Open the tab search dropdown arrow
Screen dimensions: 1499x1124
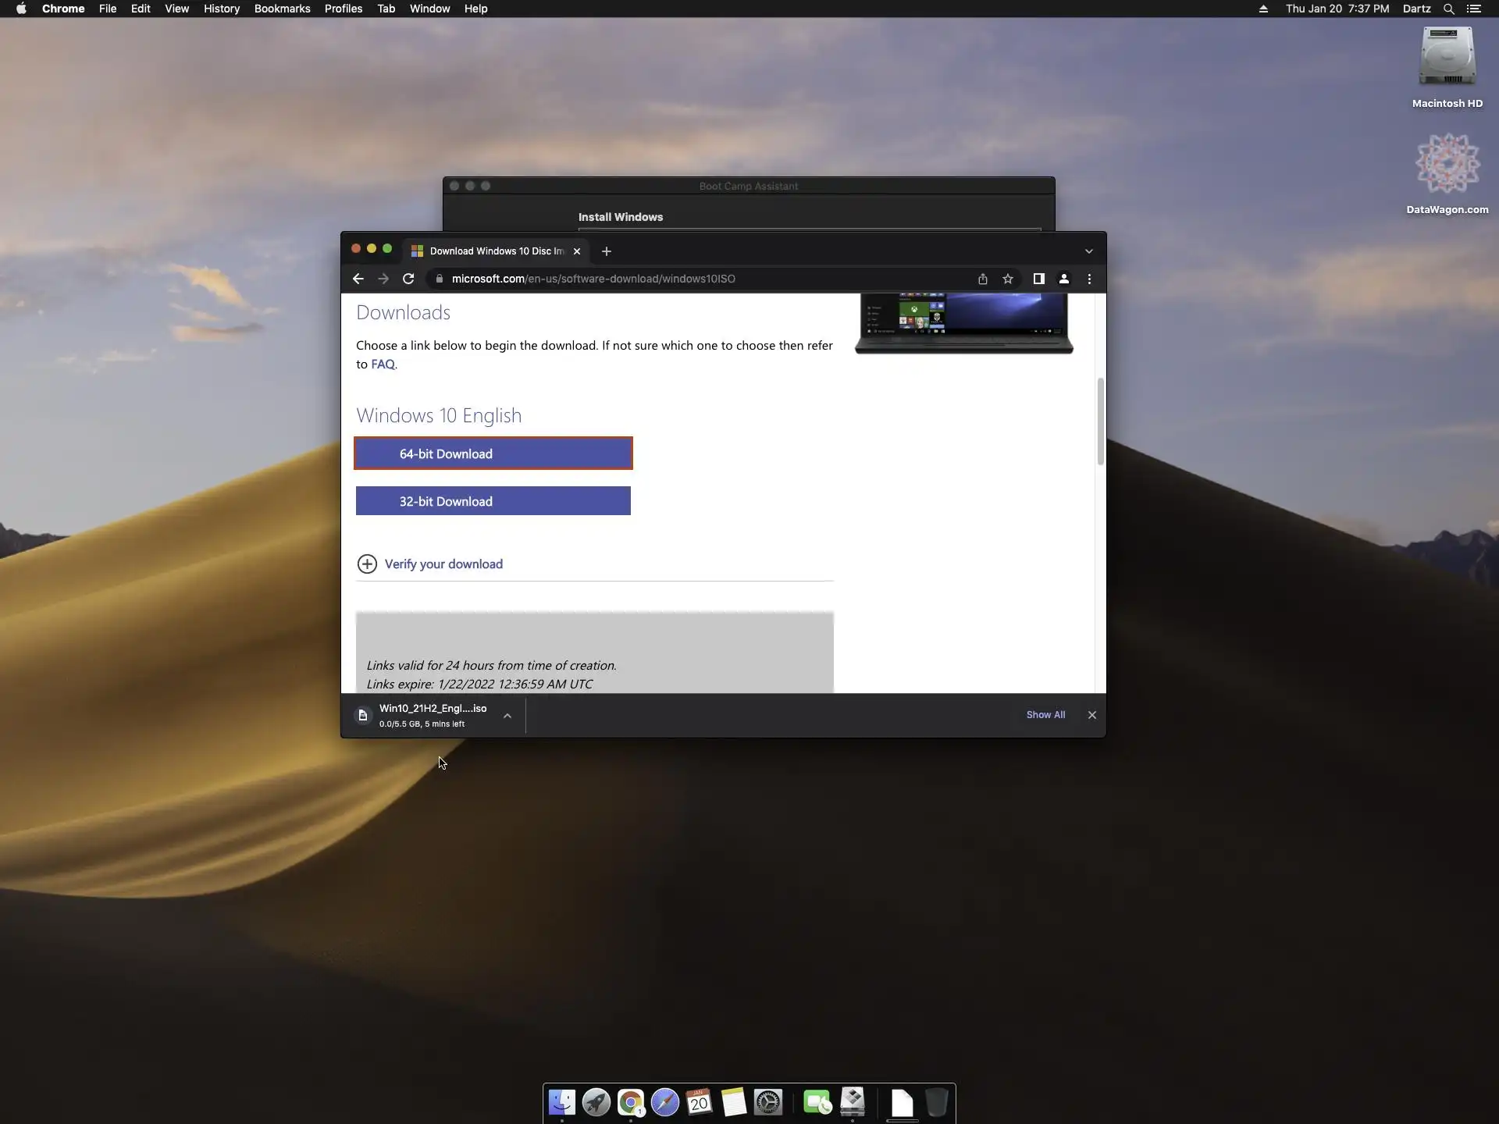tap(1088, 251)
